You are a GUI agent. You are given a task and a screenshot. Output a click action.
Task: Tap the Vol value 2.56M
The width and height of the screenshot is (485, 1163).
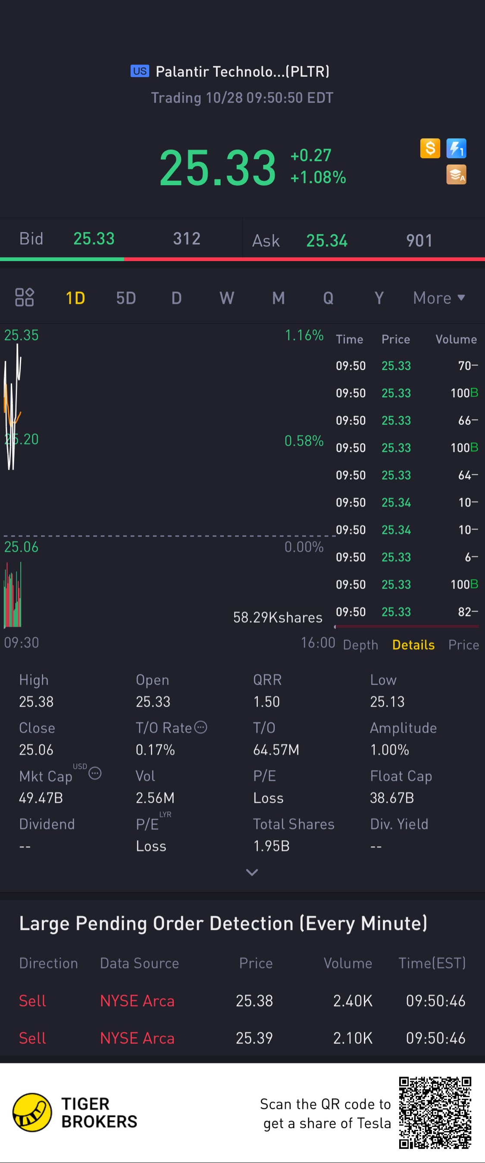[155, 798]
